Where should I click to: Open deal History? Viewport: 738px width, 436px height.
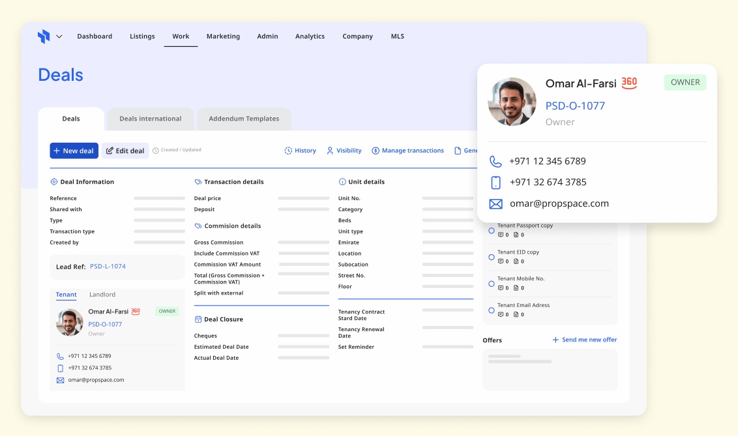301,151
